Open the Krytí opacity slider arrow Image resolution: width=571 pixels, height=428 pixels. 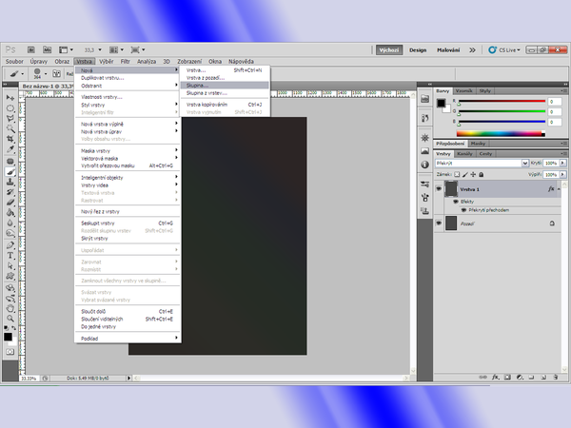[x=562, y=164]
